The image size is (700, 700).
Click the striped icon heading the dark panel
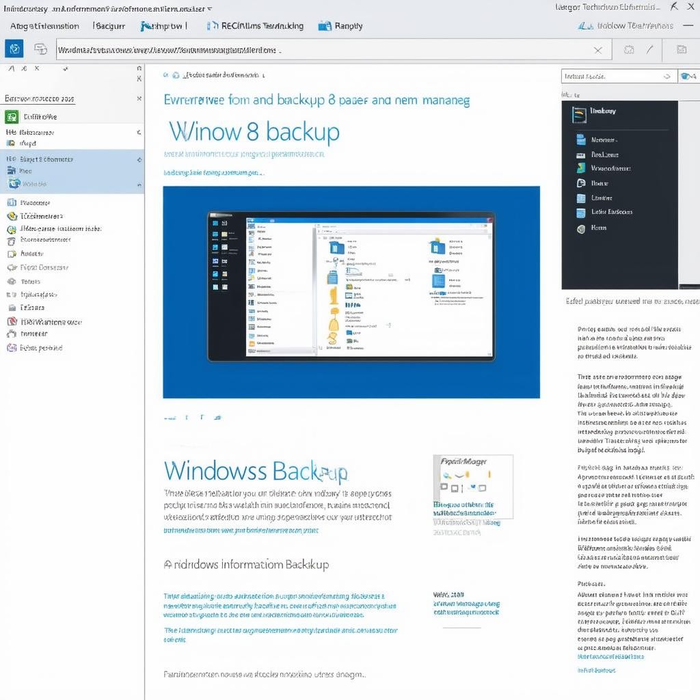click(579, 114)
